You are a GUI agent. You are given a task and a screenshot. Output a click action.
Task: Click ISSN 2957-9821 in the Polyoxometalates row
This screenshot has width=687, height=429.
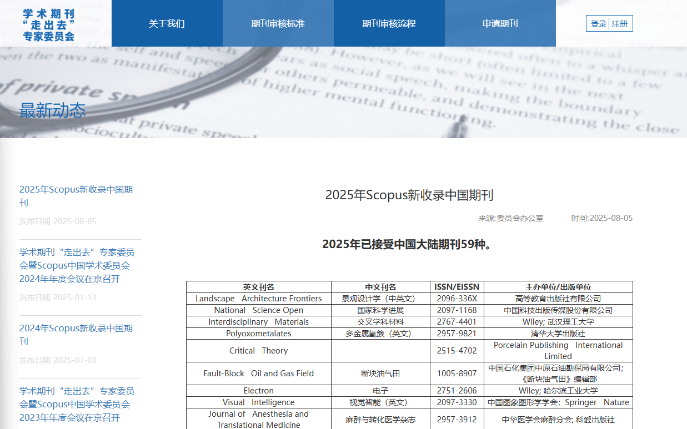click(457, 334)
